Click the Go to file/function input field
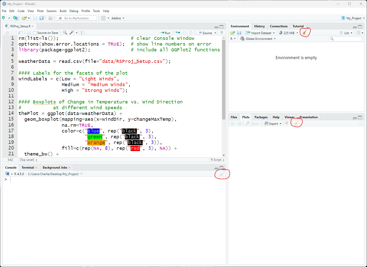Screen dimensions: 367x267 coord(79,18)
